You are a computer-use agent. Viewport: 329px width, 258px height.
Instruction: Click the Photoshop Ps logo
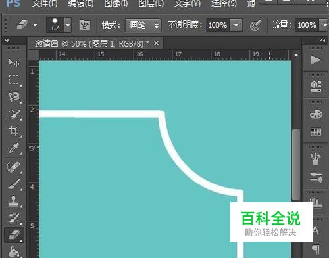click(13, 3)
